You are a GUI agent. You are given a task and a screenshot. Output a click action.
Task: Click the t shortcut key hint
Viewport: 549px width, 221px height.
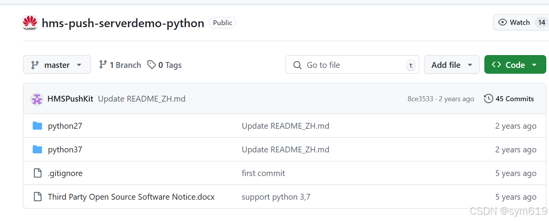pyautogui.click(x=411, y=65)
